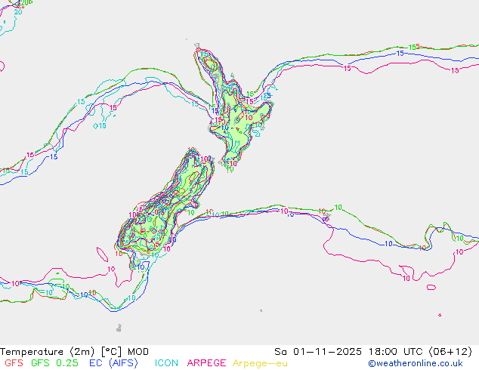
Task: Click the EC (AIFS) legend label
Action: (113, 363)
